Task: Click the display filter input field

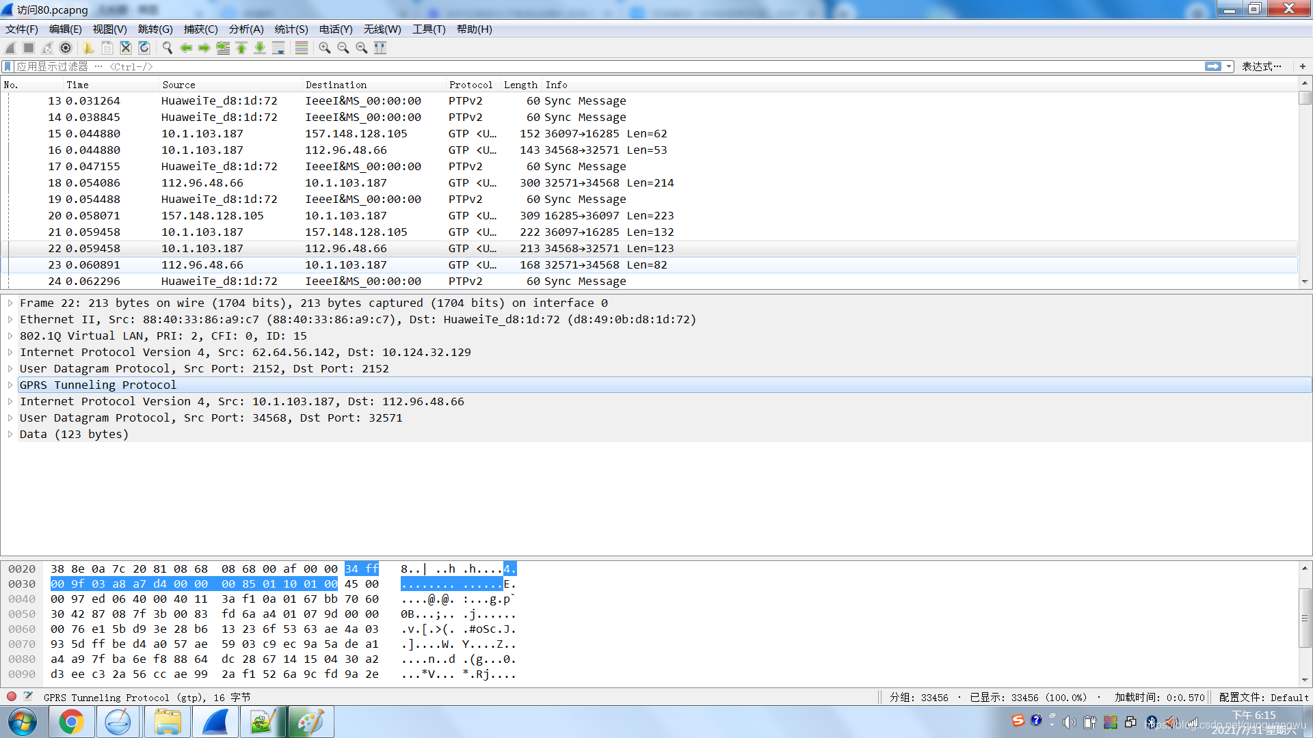Action: 615,66
